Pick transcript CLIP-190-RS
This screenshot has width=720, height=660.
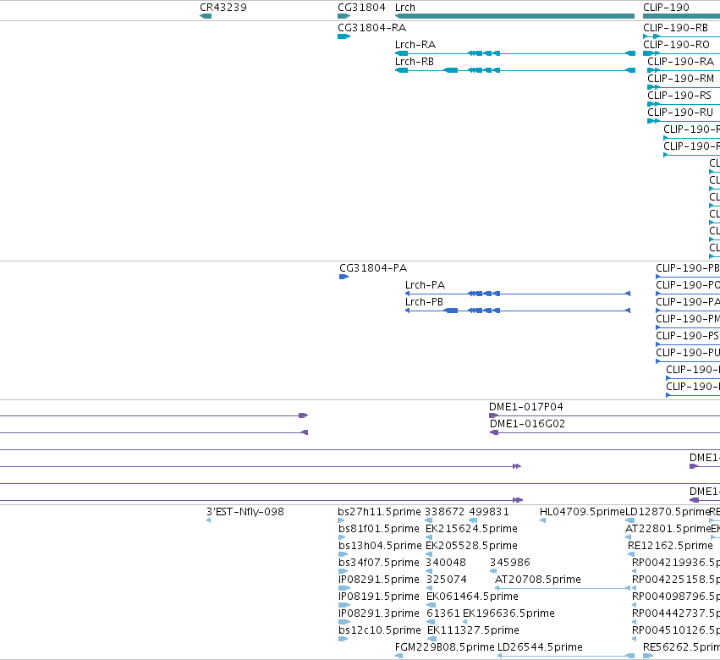[x=679, y=96]
